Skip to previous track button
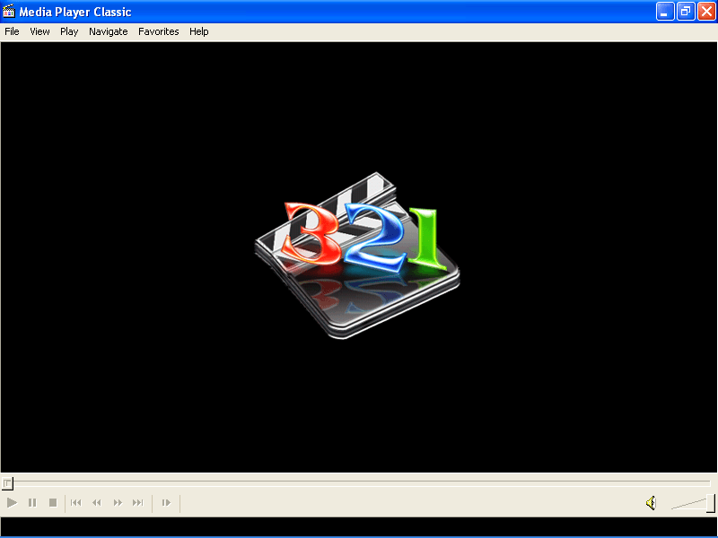This screenshot has width=718, height=538. pyautogui.click(x=76, y=503)
